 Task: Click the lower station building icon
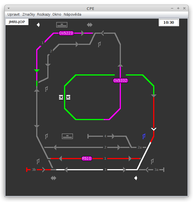(x=67, y=136)
